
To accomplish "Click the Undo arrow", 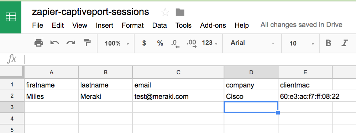I will pyautogui.click(x=54, y=43).
